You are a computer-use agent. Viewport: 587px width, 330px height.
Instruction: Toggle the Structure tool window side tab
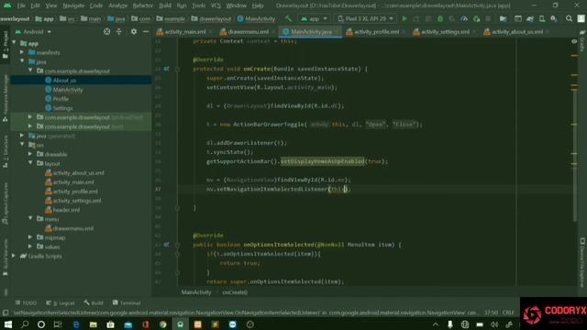(x=6, y=151)
